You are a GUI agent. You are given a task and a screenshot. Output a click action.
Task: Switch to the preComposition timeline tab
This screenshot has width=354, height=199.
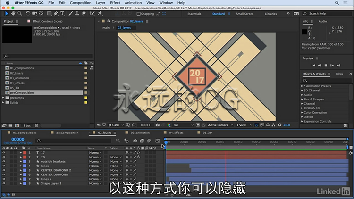67,133
